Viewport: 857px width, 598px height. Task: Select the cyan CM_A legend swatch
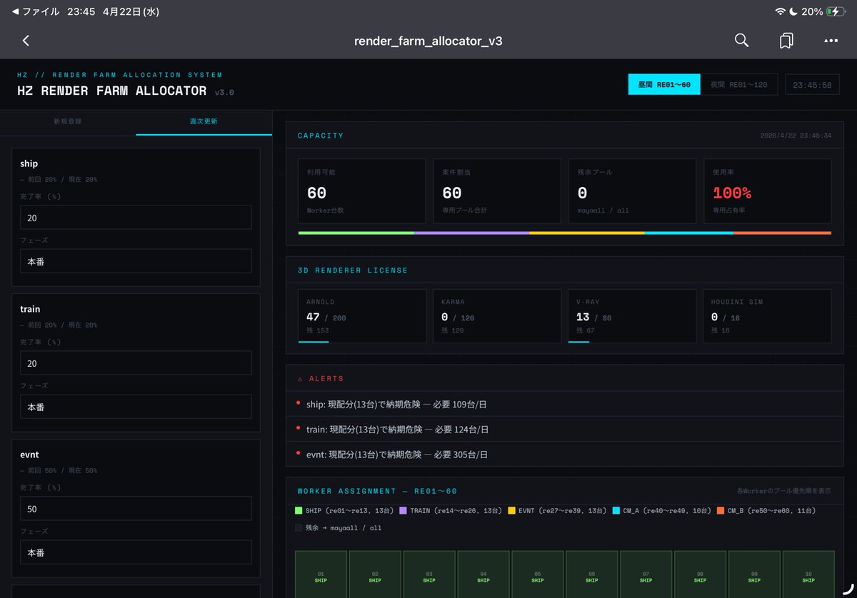click(x=616, y=510)
